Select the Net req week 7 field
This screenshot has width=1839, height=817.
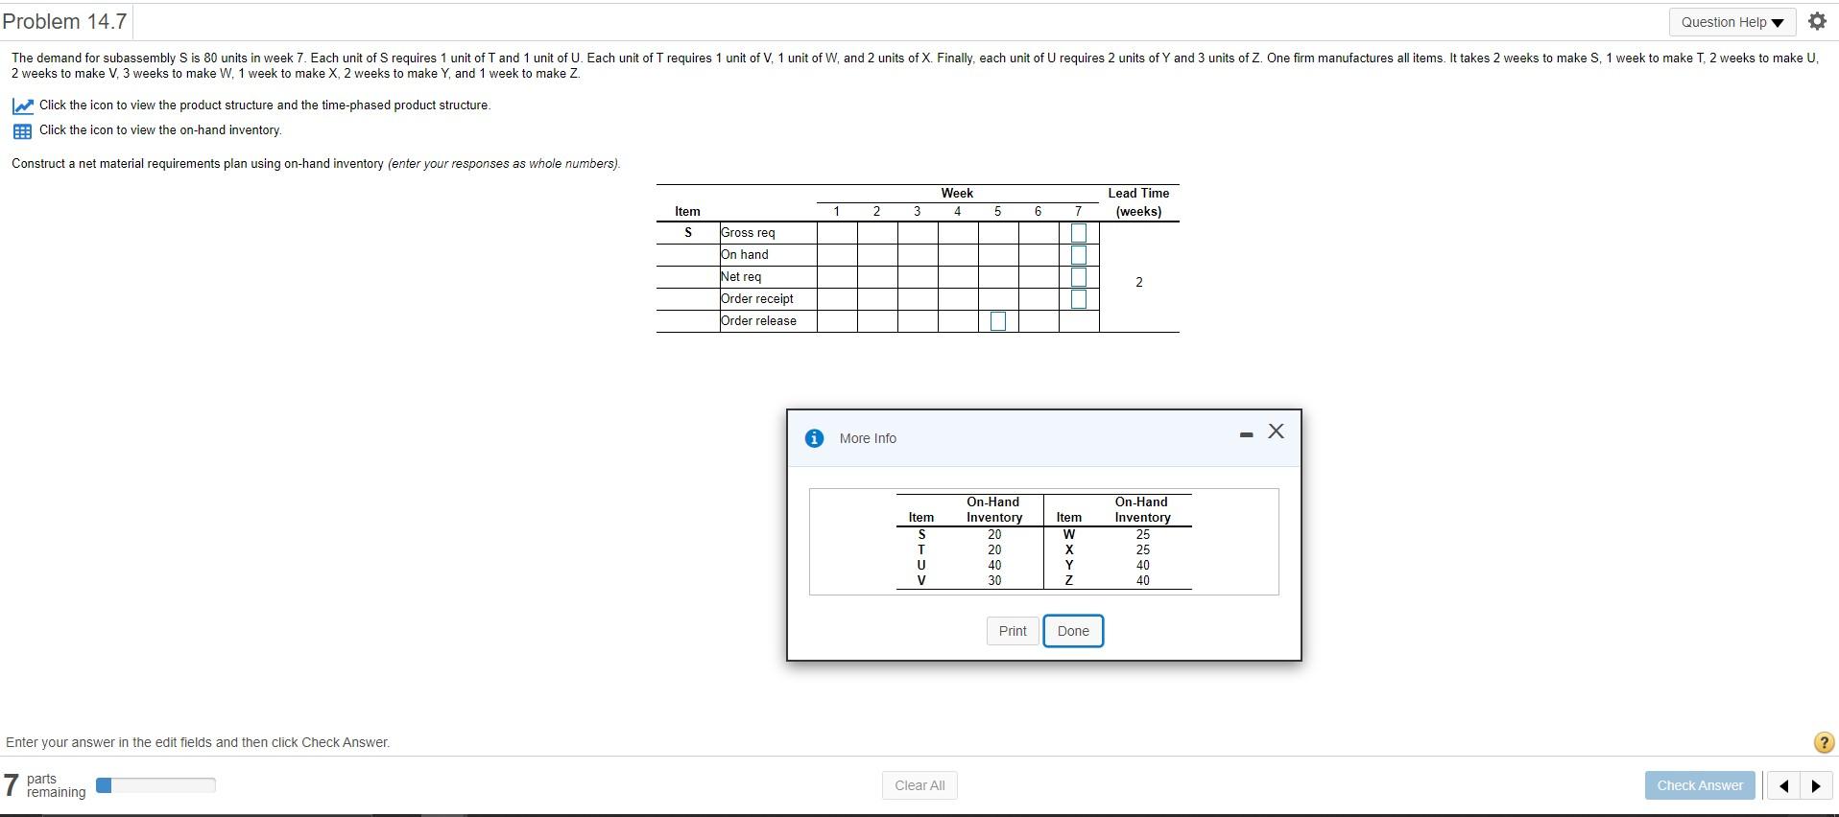pos(1079,277)
